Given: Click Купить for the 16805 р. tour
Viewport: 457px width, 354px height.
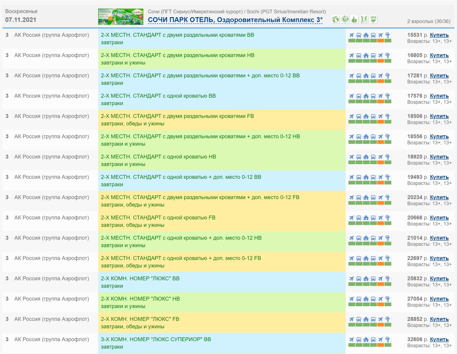Looking at the screenshot, I should click(x=439, y=55).
